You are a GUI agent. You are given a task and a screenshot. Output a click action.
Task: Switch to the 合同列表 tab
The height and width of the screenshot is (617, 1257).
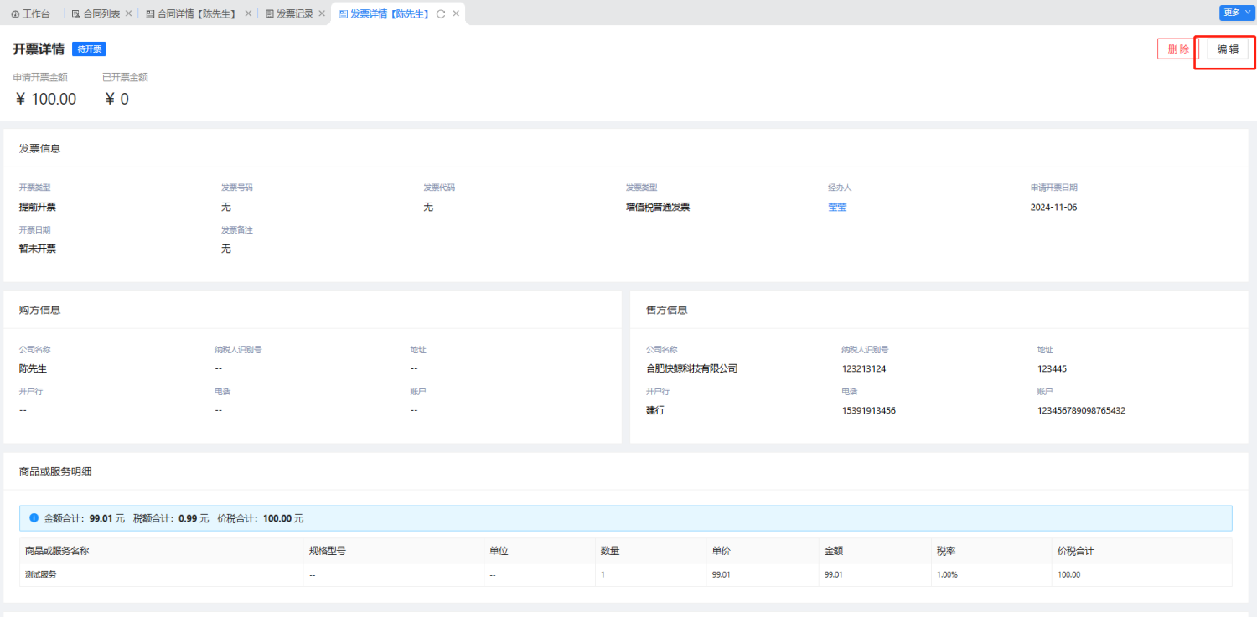coord(101,14)
